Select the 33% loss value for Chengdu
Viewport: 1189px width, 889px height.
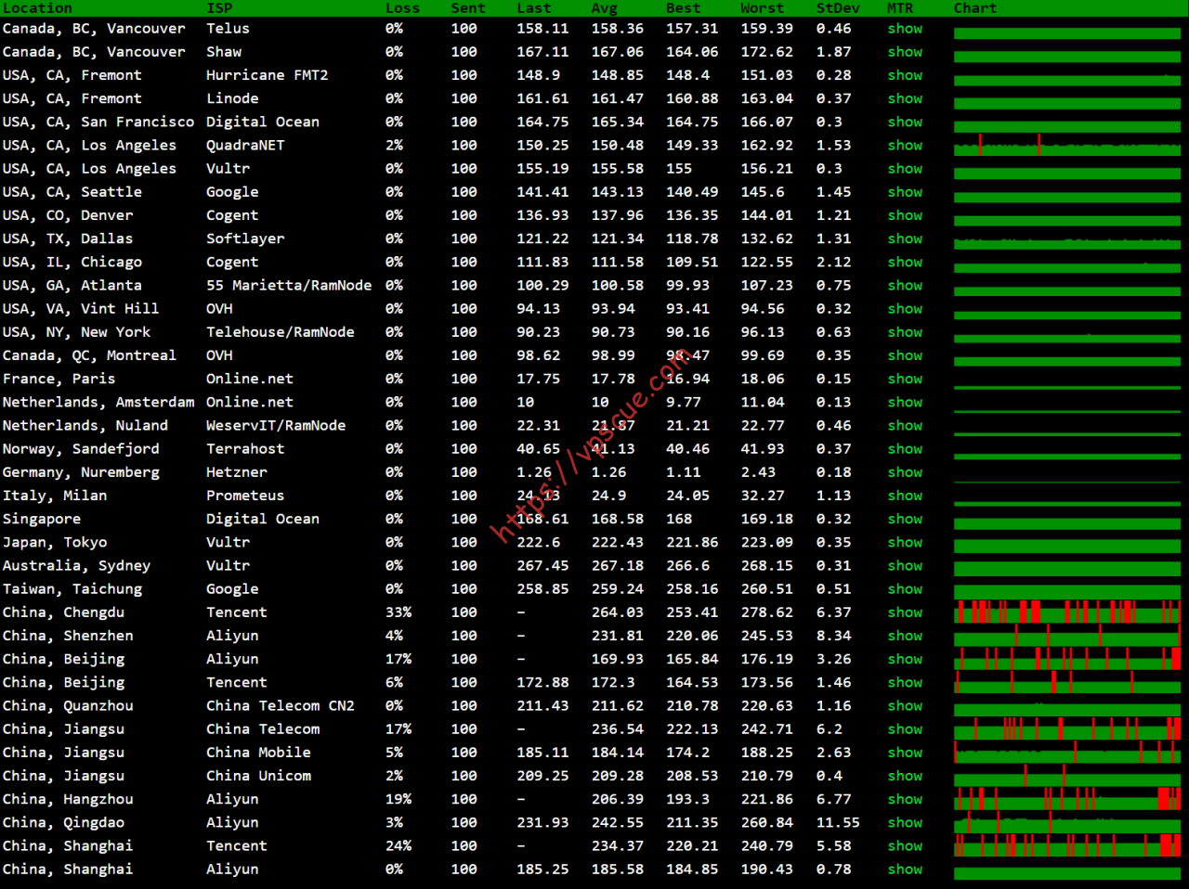click(399, 612)
